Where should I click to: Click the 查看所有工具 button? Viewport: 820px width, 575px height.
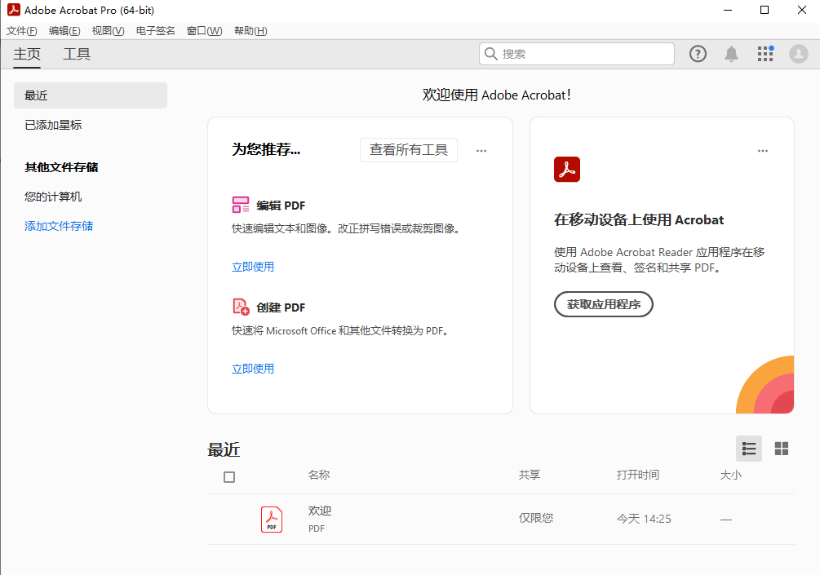pyautogui.click(x=409, y=150)
